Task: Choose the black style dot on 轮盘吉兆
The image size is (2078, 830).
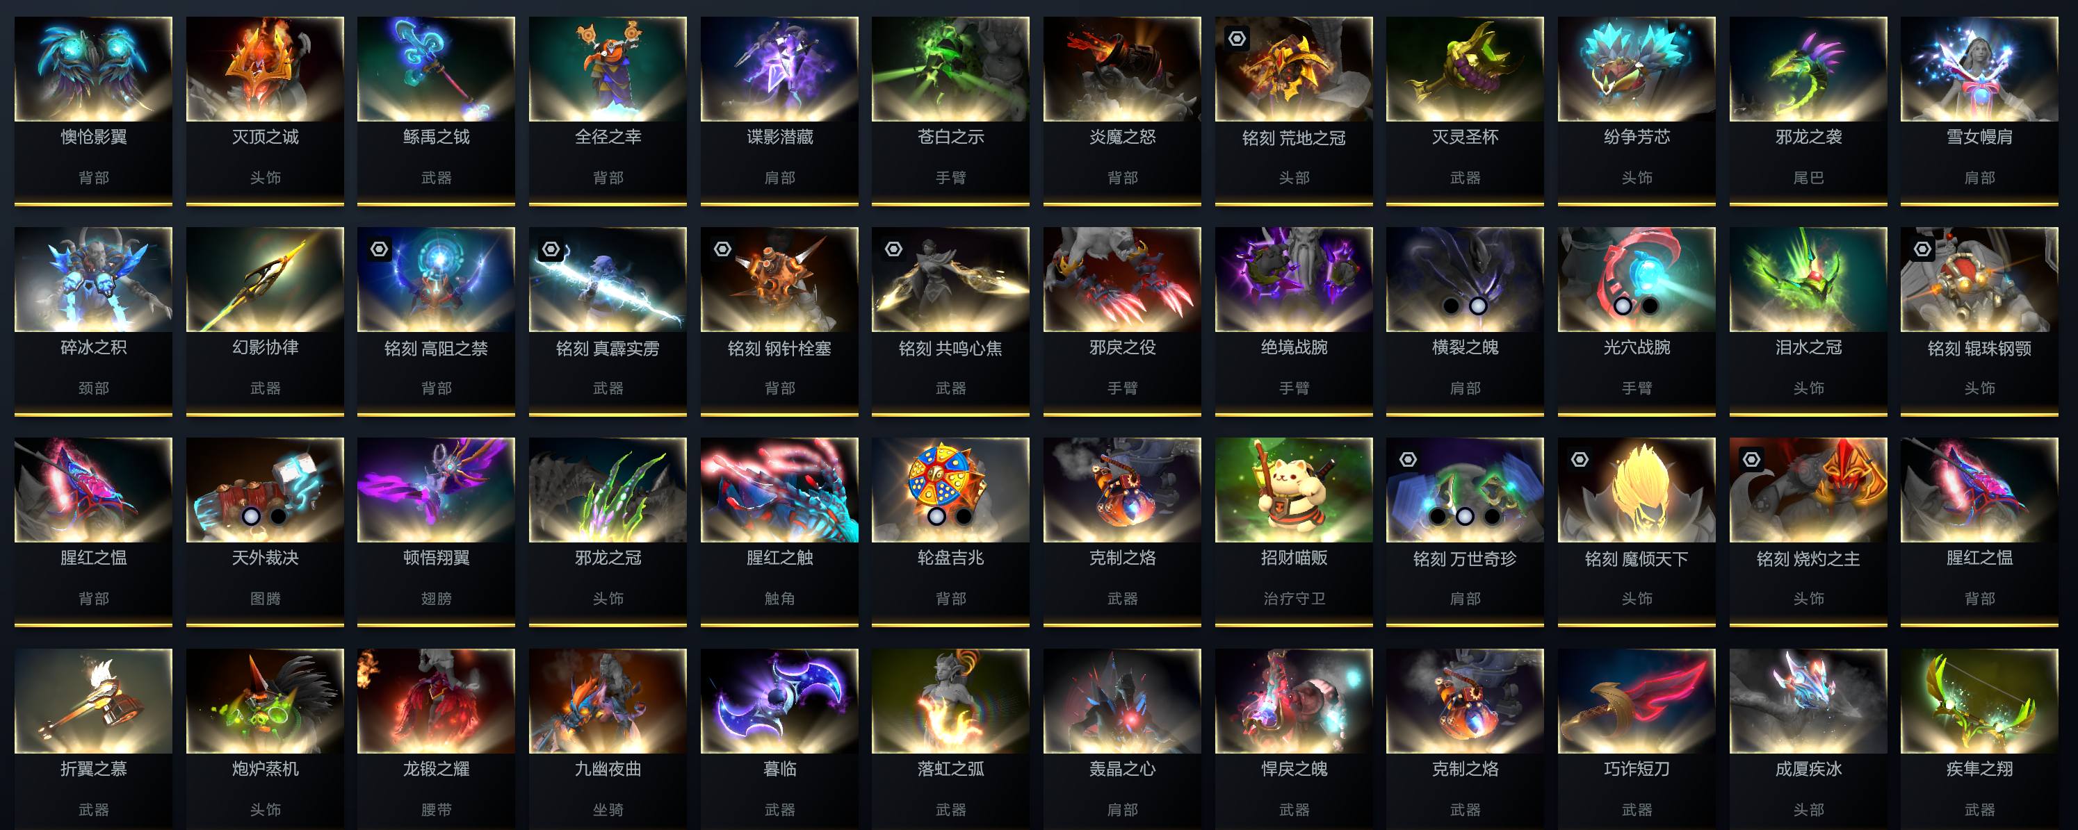Action: 964,516
